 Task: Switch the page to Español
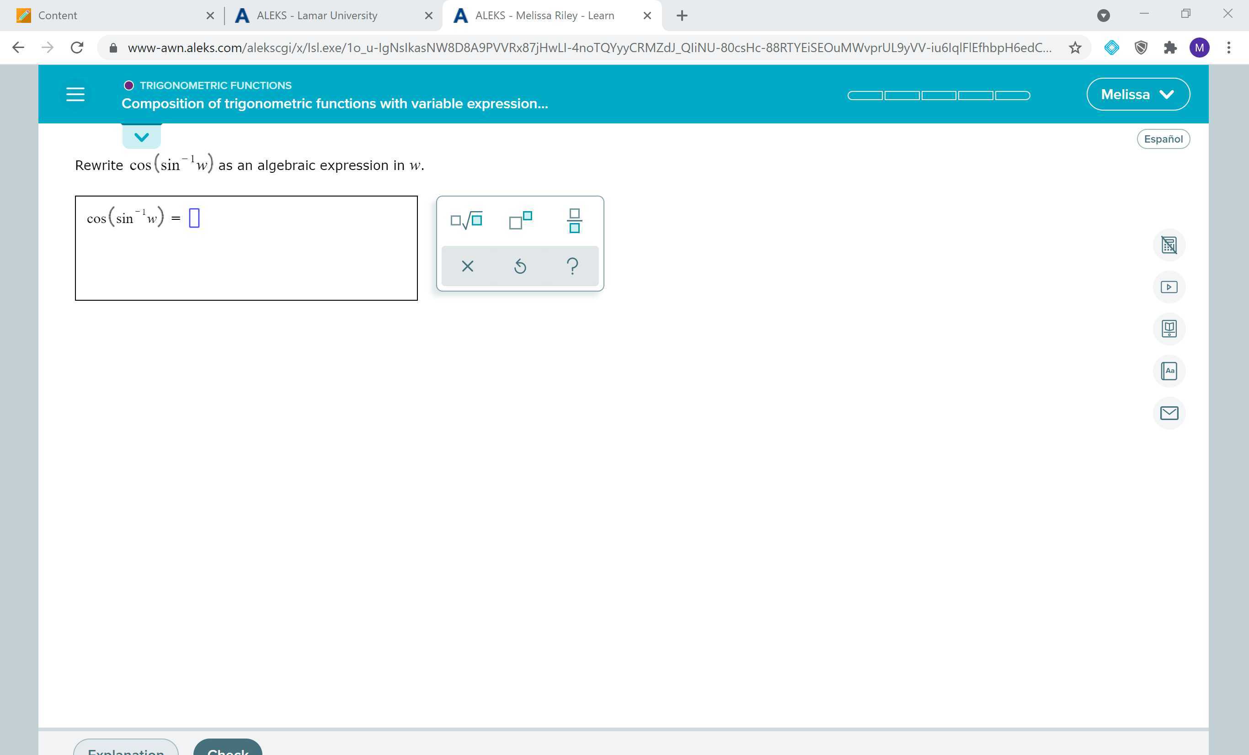(1164, 138)
